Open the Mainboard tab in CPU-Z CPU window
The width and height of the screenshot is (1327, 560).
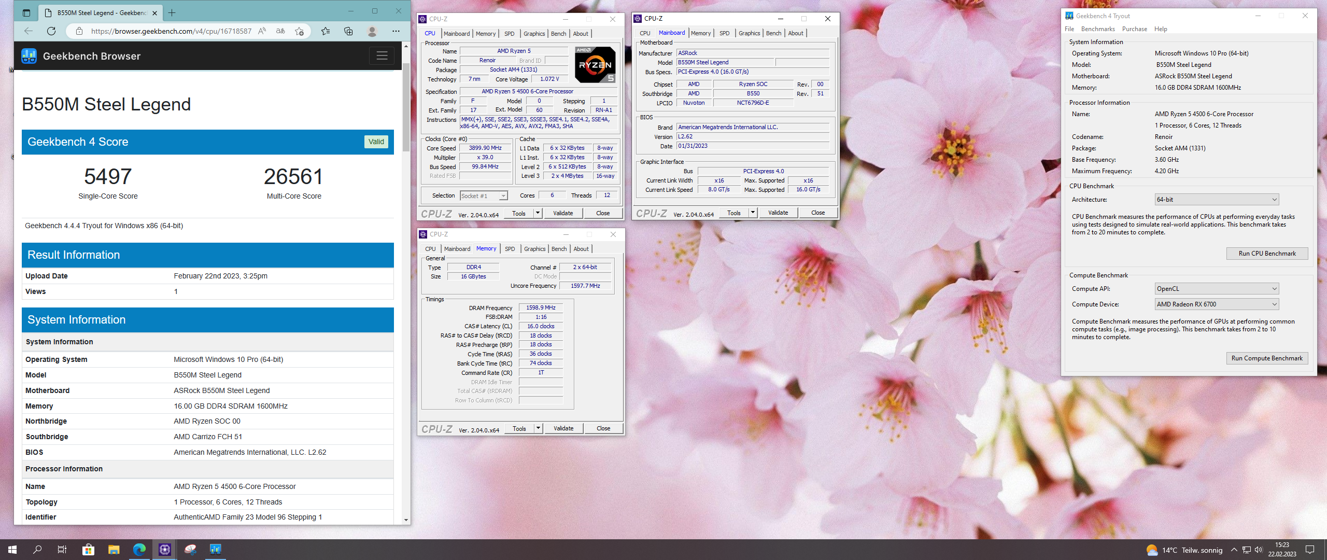coord(457,34)
